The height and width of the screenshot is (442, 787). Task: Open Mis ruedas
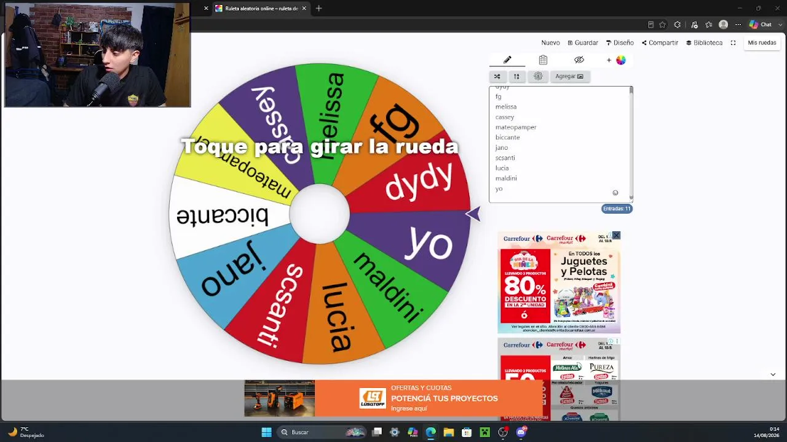point(762,43)
